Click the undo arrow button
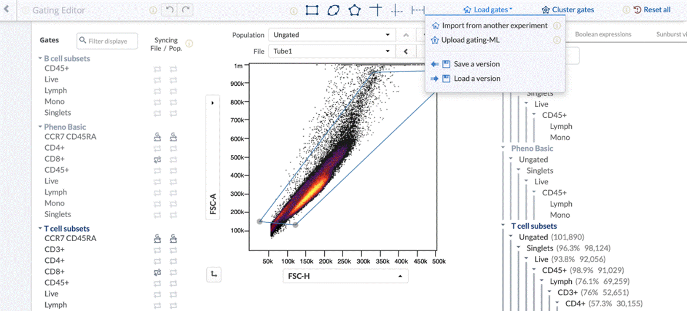 point(169,10)
